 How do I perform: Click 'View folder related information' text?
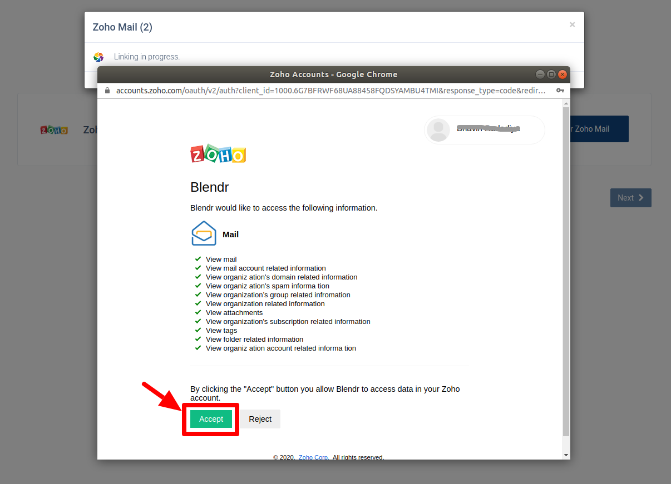[254, 340]
